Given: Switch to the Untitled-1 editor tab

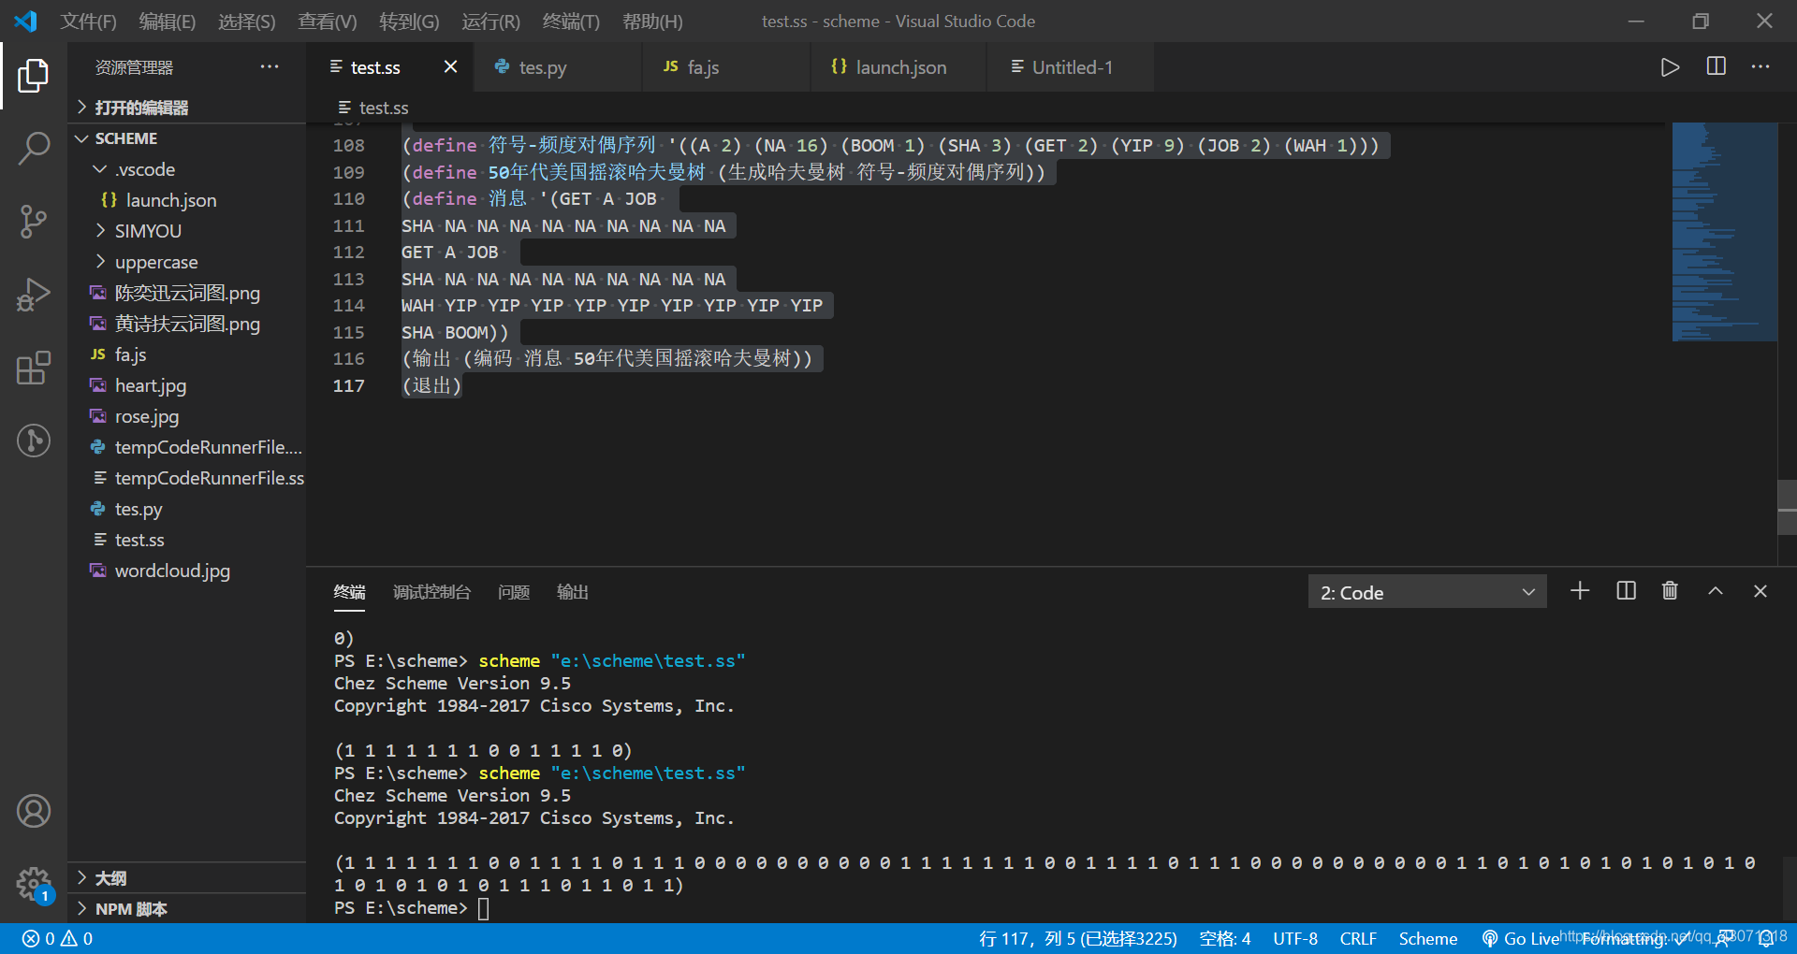Looking at the screenshot, I should coord(1071,67).
